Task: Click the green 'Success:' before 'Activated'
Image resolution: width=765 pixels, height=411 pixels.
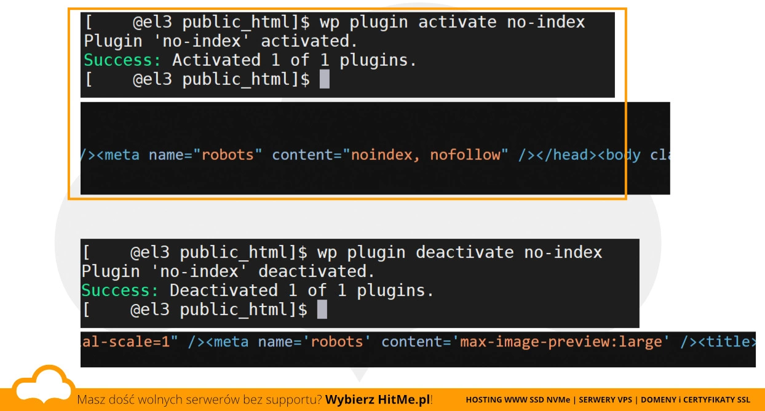Action: [x=122, y=60]
